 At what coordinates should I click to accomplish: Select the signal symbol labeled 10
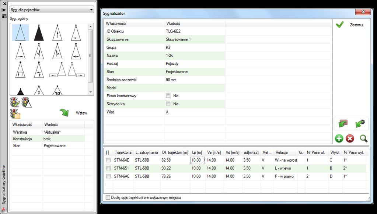point(57,90)
